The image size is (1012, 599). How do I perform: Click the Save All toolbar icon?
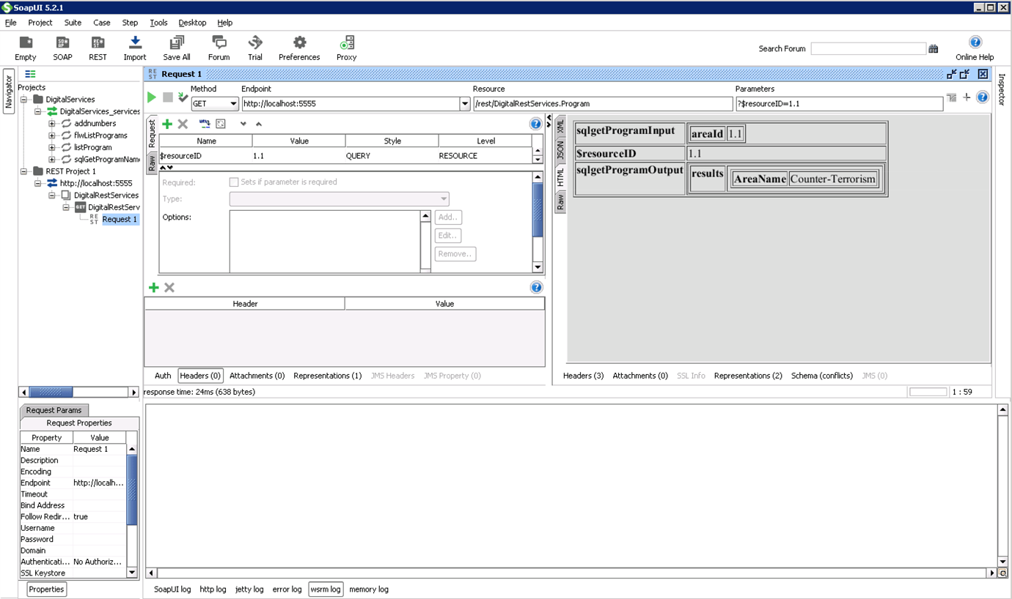click(x=177, y=43)
